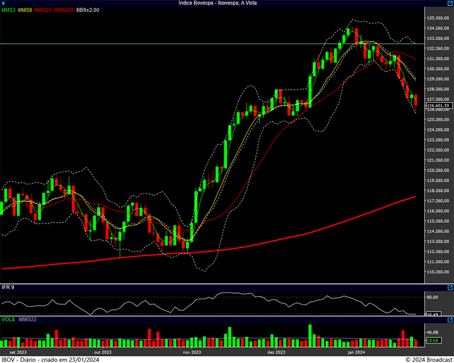Click the MMS3 indicator label
This screenshot has width=454, height=363.
tap(9, 10)
